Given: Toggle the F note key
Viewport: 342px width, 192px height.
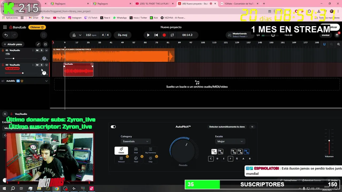Looking at the screenshot, I should [x=230, y=159].
